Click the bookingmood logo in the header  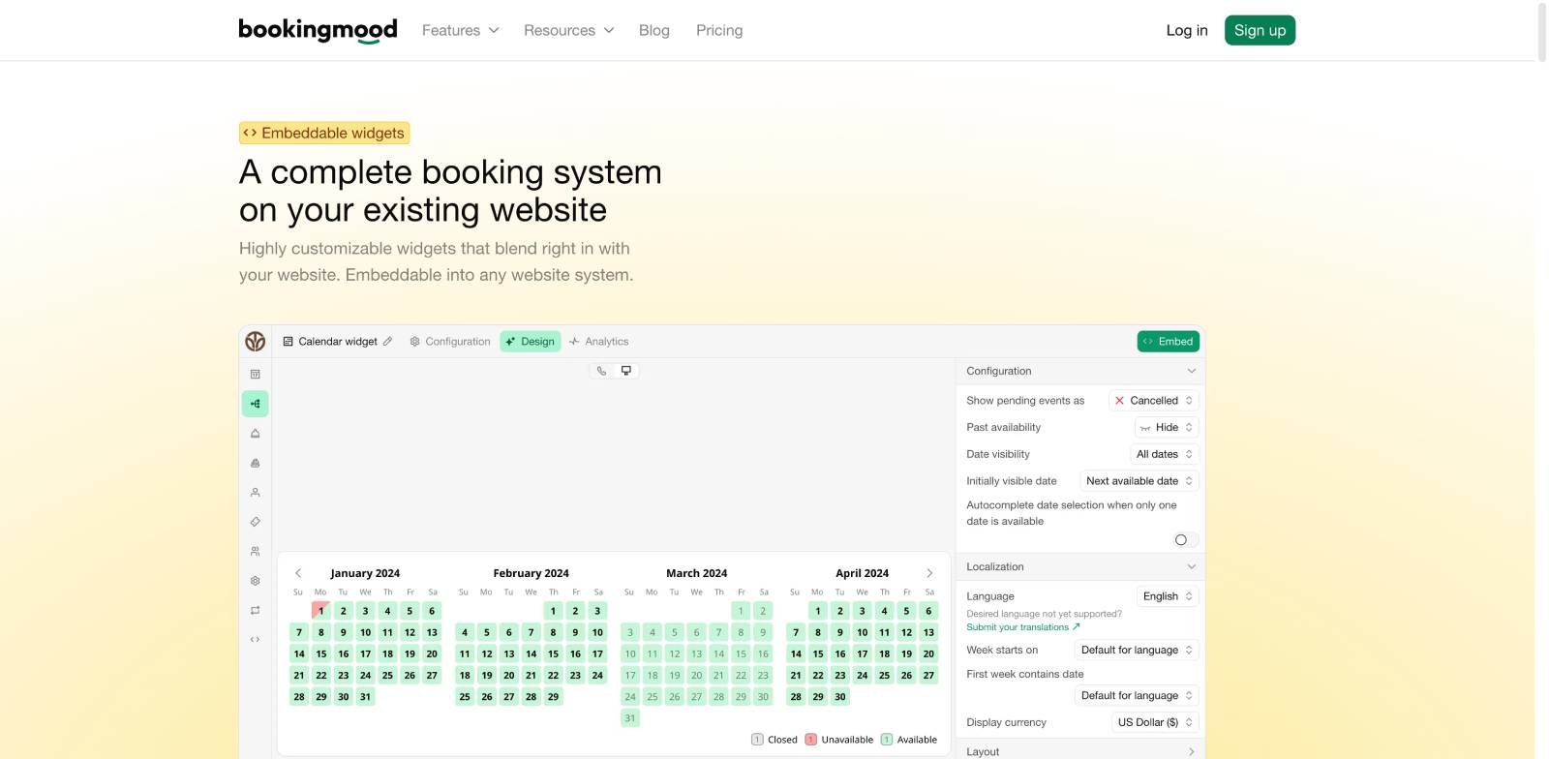click(318, 30)
